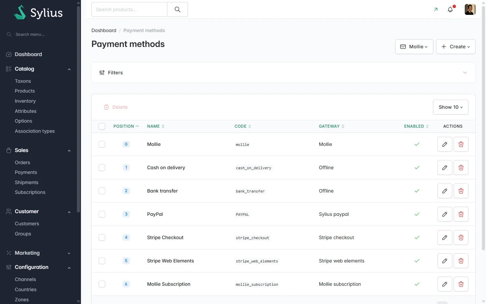Open Taxons in the sidebar

pos(23,81)
